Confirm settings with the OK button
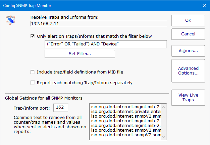This screenshot has height=145, width=210. [188, 20]
